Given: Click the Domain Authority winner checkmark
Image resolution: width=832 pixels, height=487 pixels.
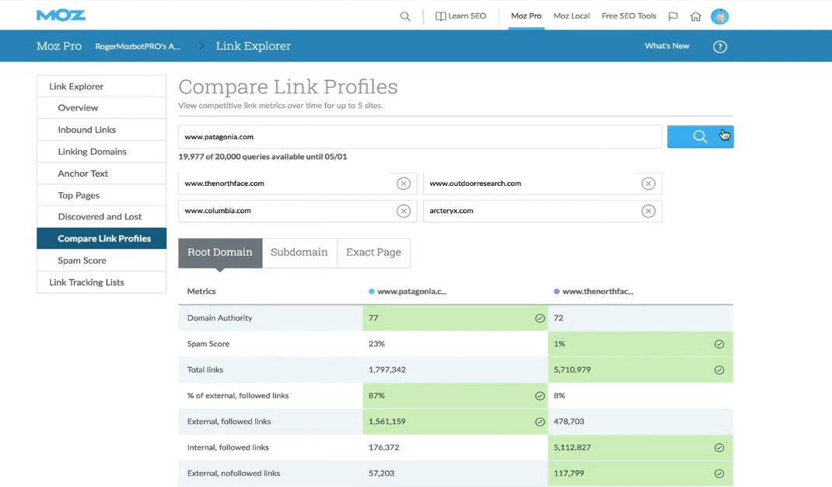Looking at the screenshot, I should tap(540, 318).
